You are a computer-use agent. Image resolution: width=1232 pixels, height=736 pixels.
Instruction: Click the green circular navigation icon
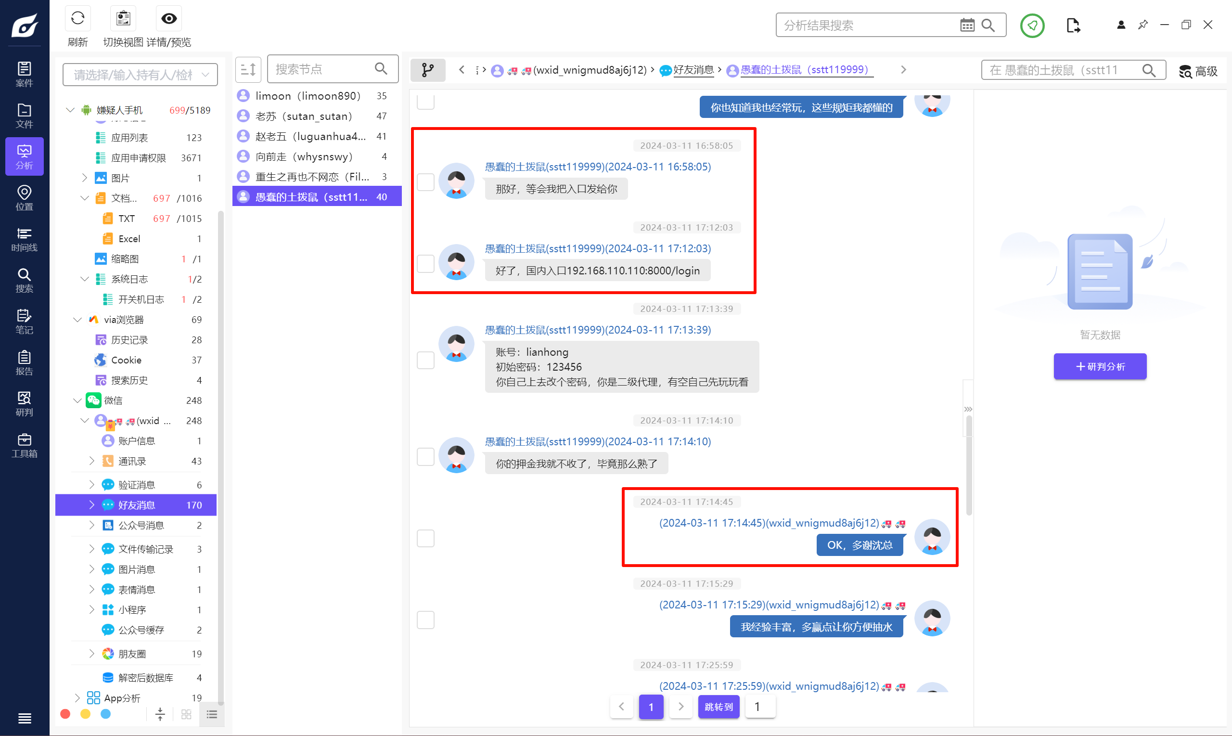coord(1032,26)
